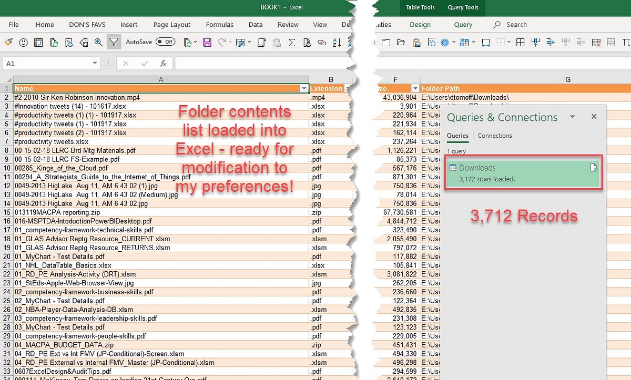Screen dimensions: 631x380
Task: Click the merge cells icon on the right ribbon
Action: (x=536, y=42)
